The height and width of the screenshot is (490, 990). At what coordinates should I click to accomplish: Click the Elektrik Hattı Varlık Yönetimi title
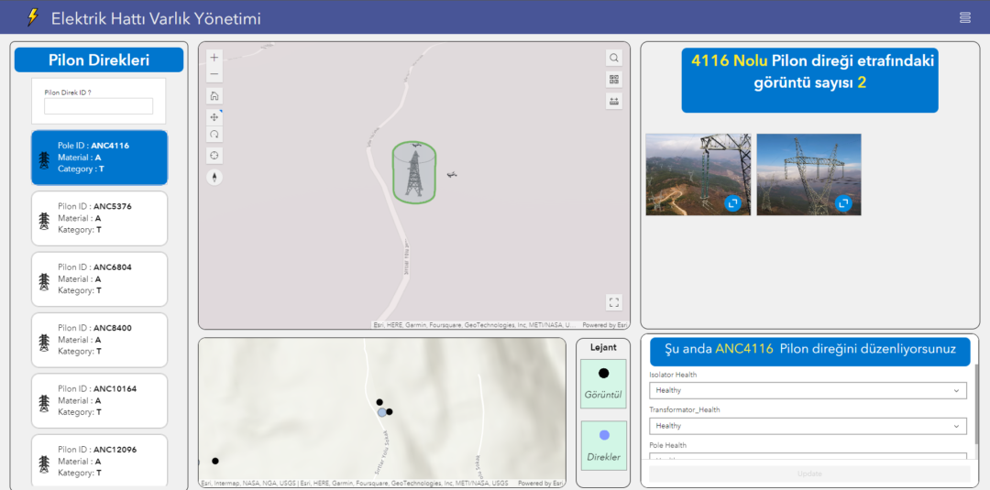click(156, 18)
